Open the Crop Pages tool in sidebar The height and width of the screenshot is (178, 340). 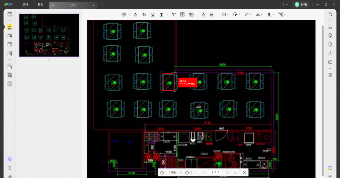click(10, 75)
